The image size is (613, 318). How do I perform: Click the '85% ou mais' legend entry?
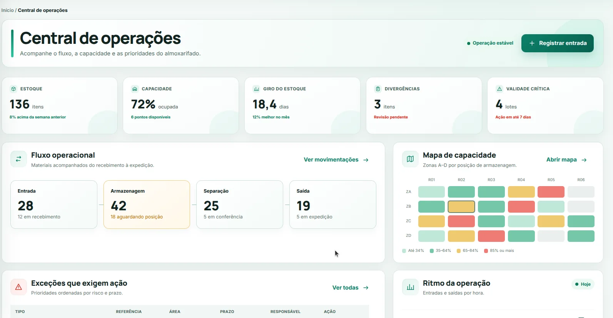(499, 251)
